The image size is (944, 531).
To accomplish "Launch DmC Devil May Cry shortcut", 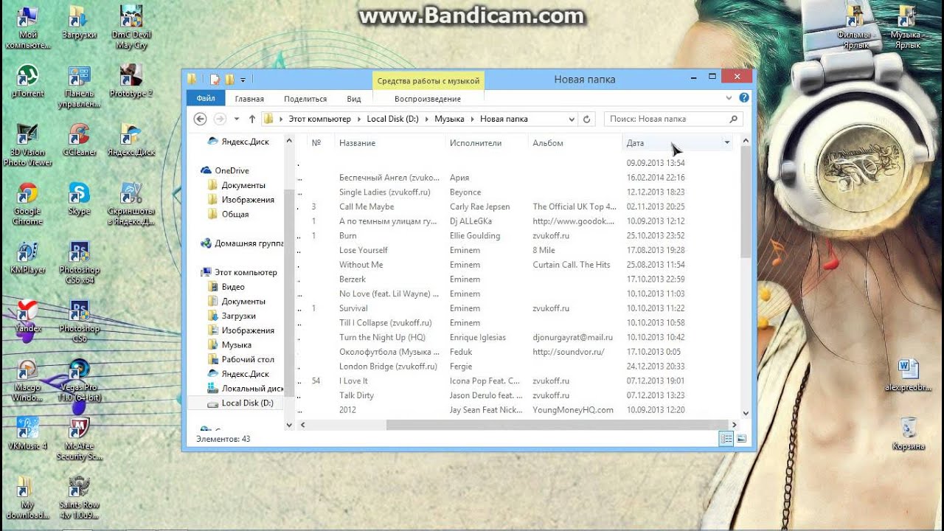I will coord(131,27).
